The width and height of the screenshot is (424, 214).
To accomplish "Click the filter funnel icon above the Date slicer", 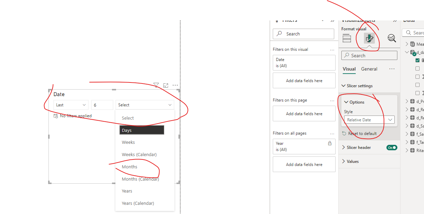I will point(156,85).
